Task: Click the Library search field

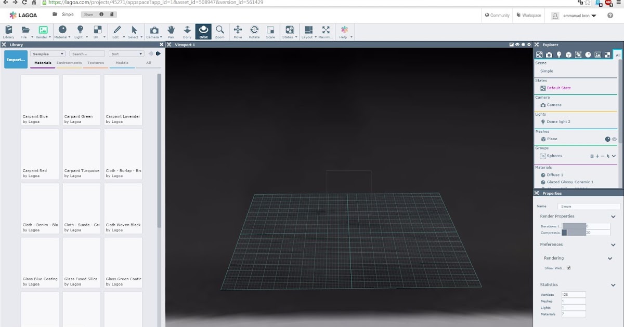Action: click(x=86, y=54)
